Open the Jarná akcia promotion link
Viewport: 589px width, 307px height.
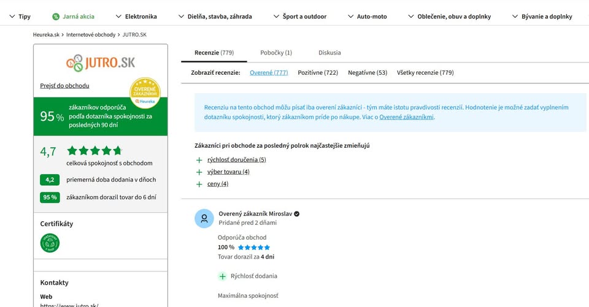point(79,17)
